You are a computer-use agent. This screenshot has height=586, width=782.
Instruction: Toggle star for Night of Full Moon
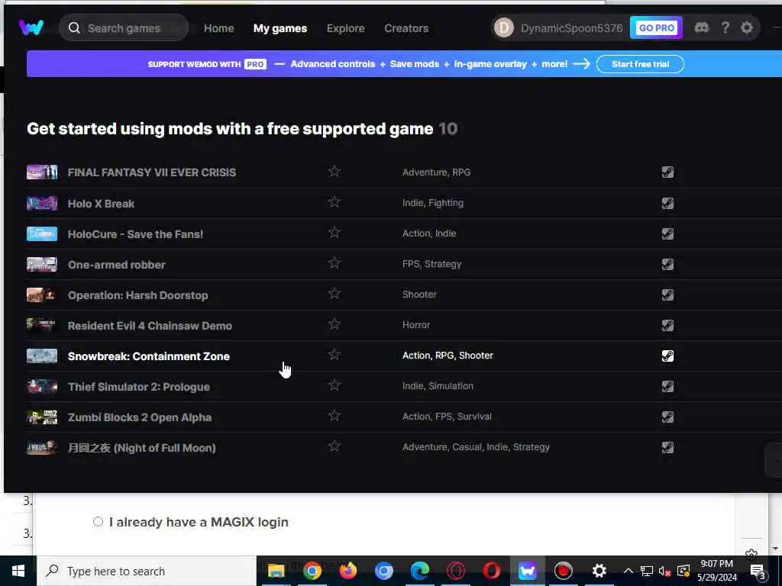click(334, 446)
